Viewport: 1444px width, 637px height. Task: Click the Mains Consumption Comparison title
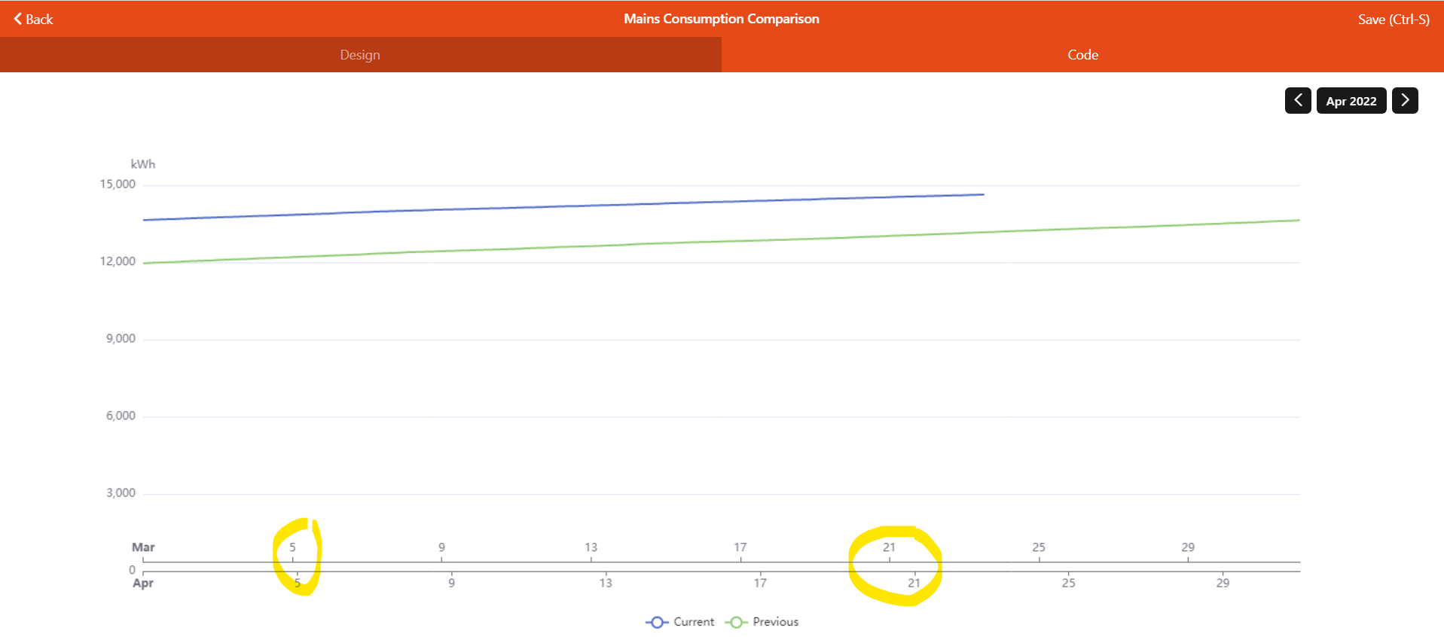click(x=722, y=19)
